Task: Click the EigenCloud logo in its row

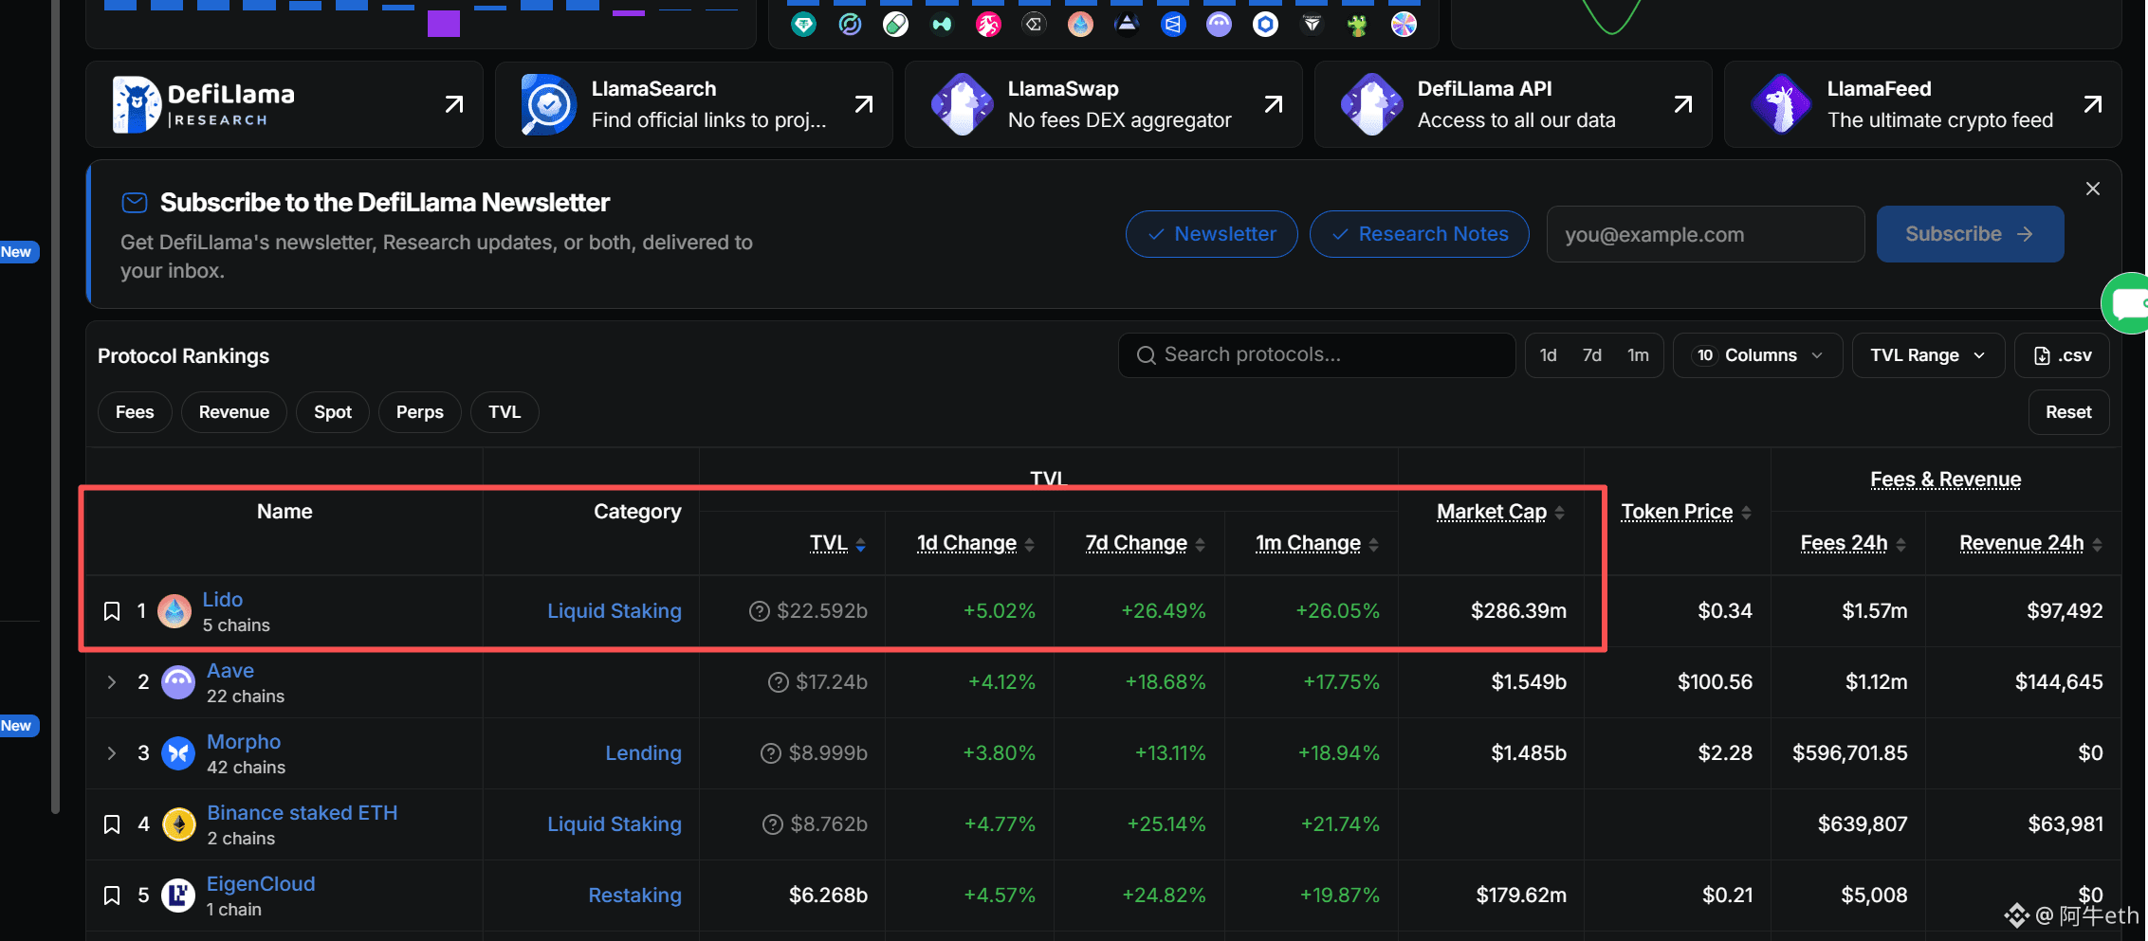Action: 178,896
